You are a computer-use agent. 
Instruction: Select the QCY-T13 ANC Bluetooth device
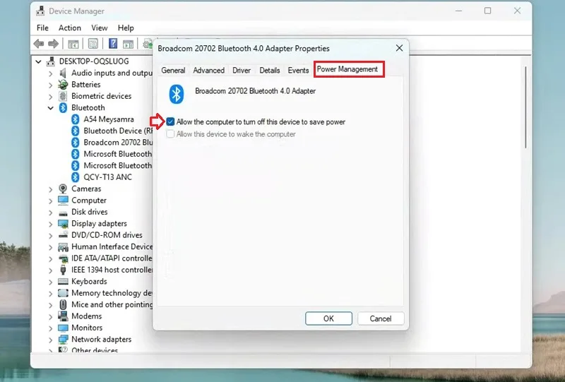108,177
